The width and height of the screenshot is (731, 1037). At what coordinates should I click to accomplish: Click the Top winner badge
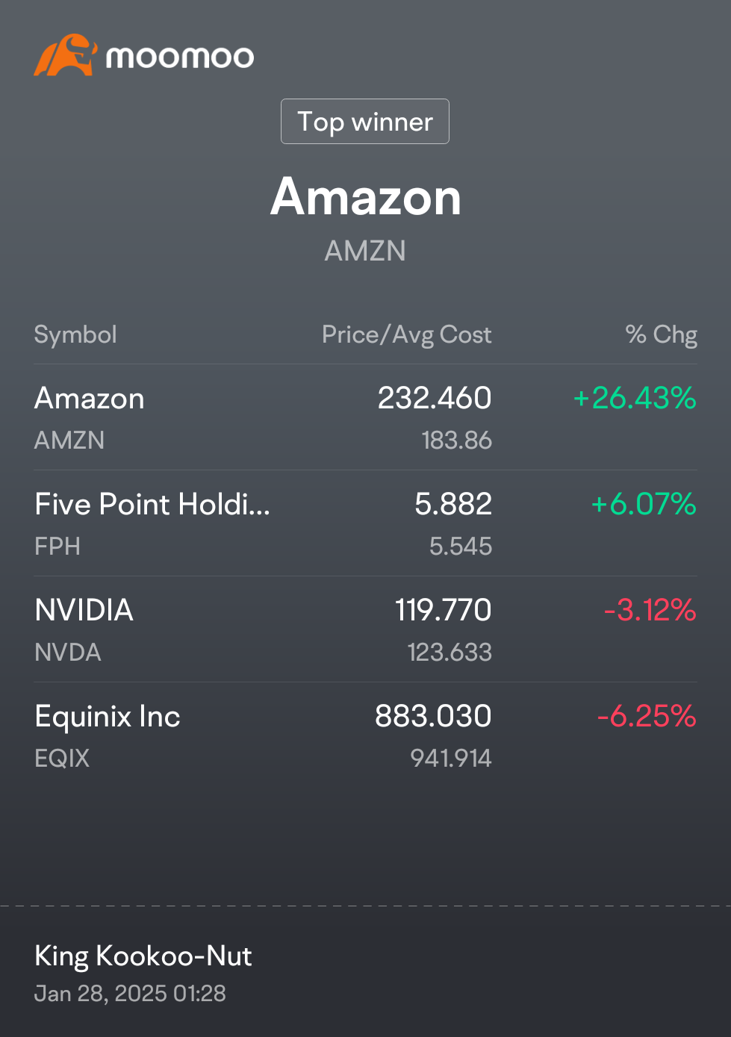coord(365,121)
